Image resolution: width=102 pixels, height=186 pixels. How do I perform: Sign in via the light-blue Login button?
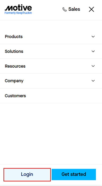(x=27, y=174)
